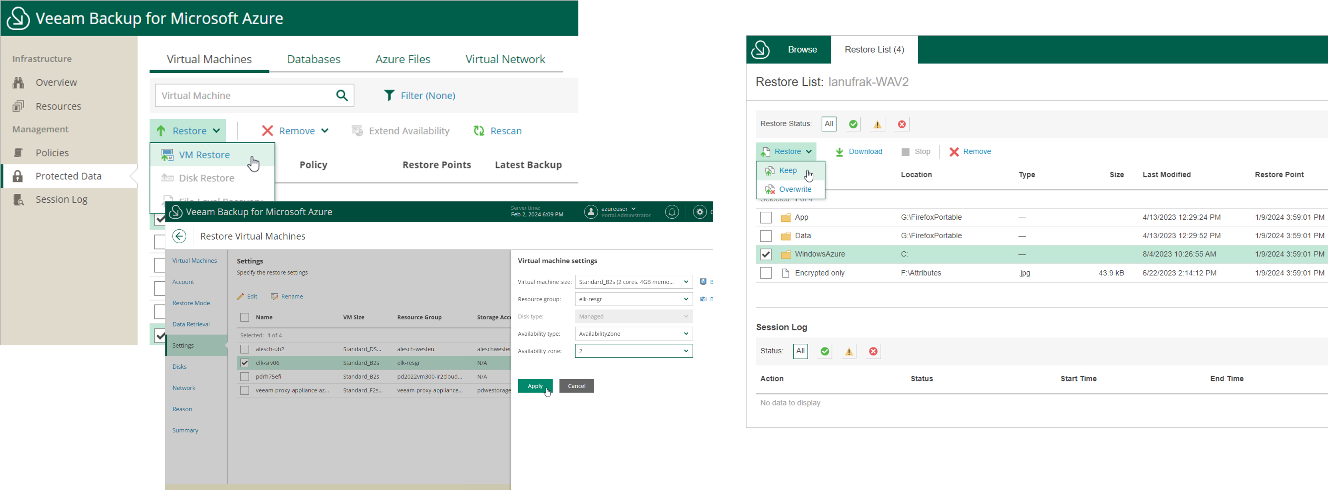Click icon beside Resource group dropdown
This screenshot has width=1328, height=490.
[703, 299]
